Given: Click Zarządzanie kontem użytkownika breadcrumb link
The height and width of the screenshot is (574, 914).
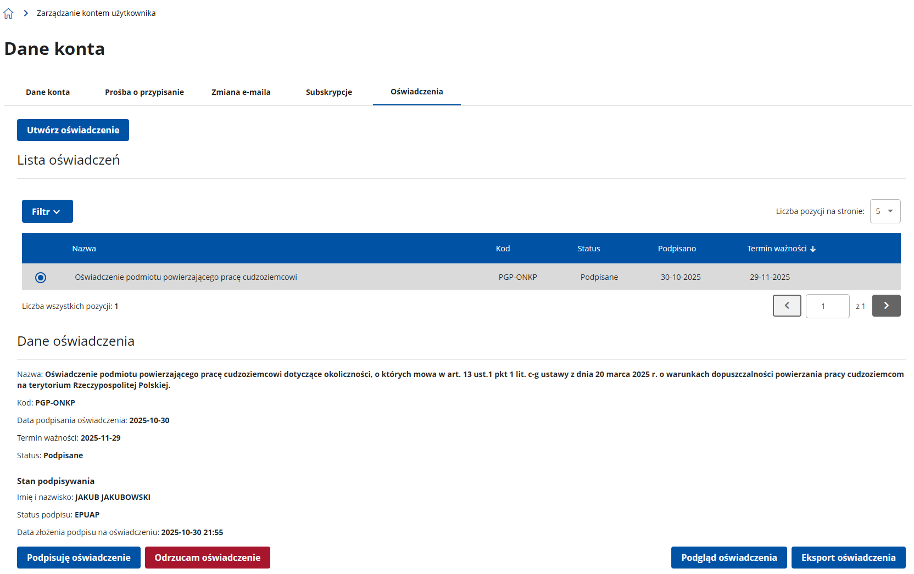Looking at the screenshot, I should pyautogui.click(x=96, y=13).
